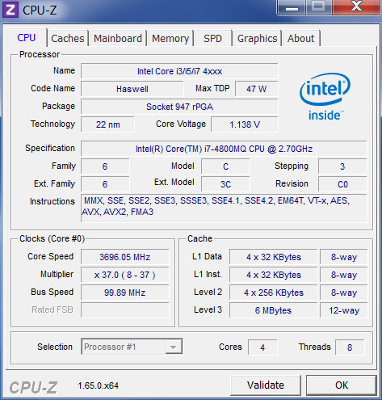Switch to the Mainboard tab

pos(118,38)
